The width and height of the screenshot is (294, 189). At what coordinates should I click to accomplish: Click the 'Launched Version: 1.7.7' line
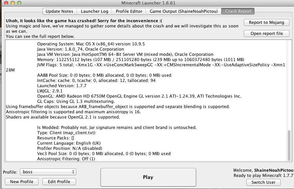click(62, 86)
